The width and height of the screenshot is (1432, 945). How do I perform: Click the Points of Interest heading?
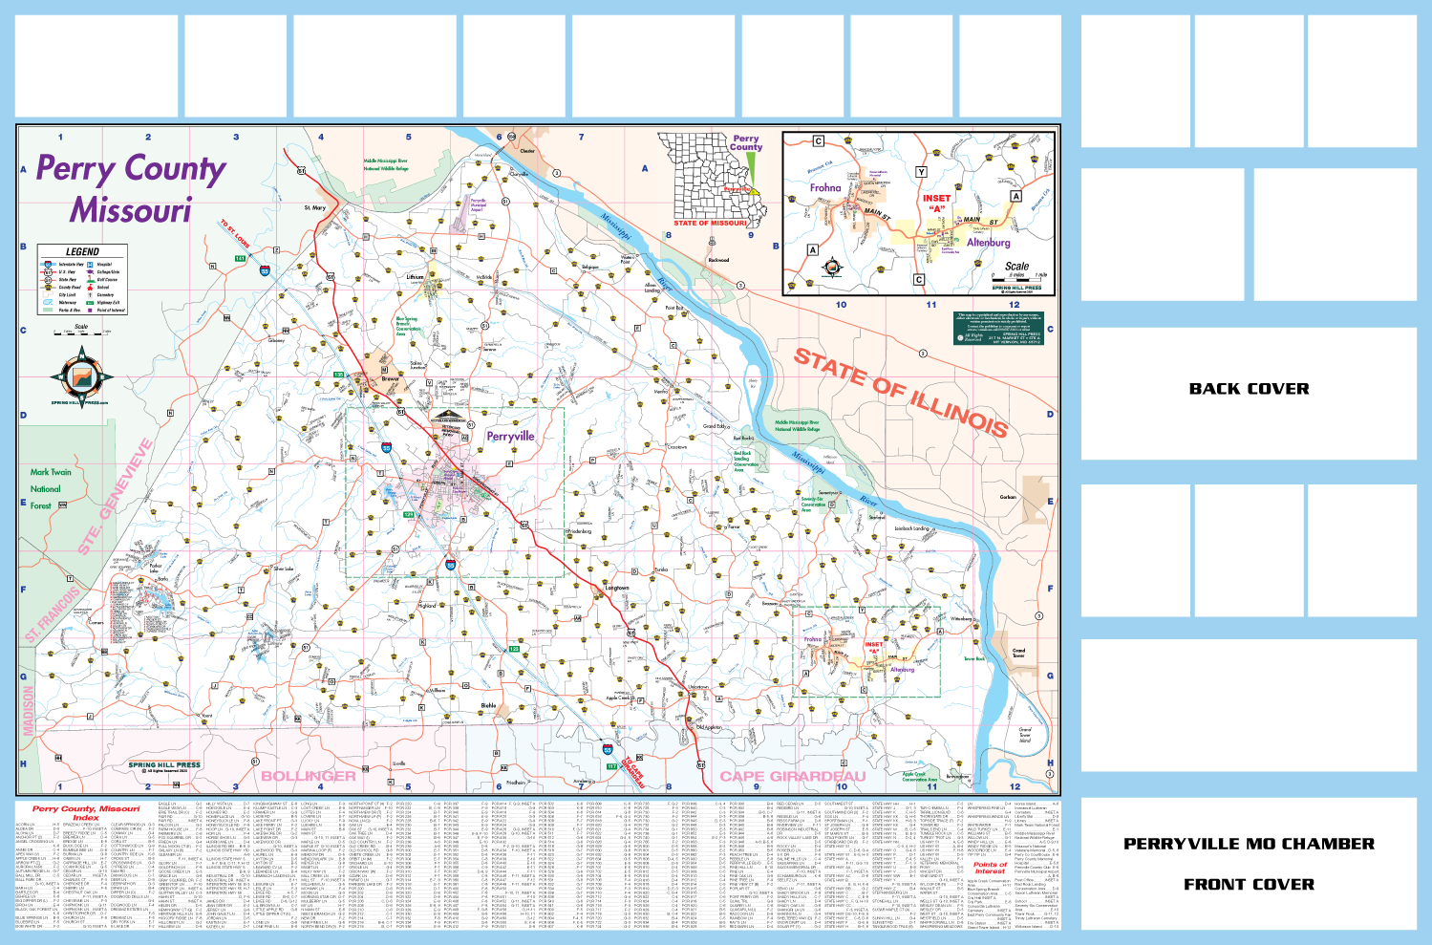pyautogui.click(x=990, y=868)
